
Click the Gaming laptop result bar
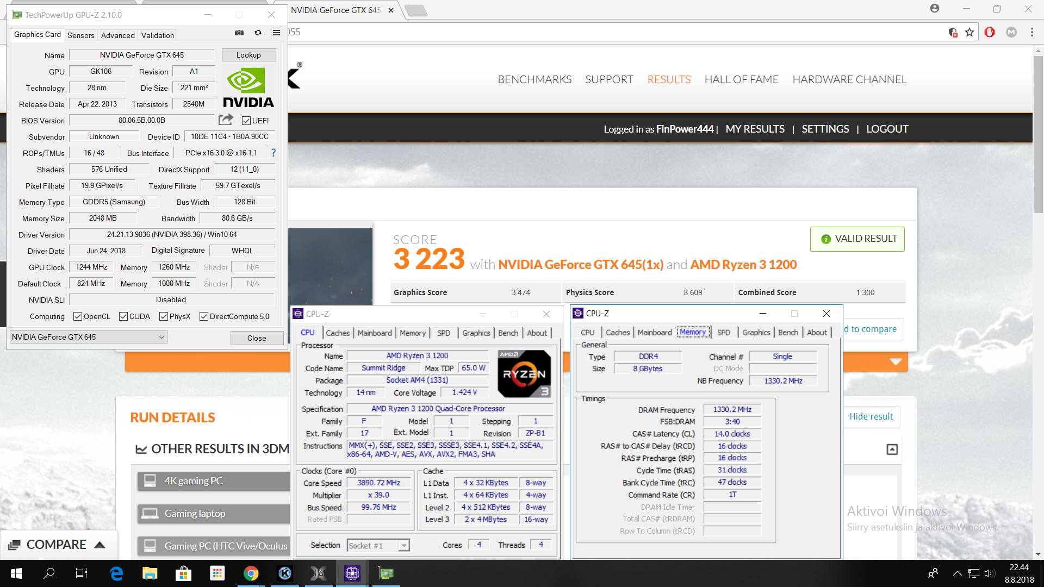tap(214, 514)
